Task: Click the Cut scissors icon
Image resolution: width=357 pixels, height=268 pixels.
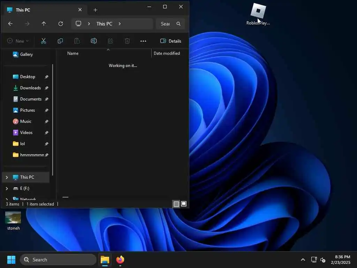Action: (x=44, y=41)
